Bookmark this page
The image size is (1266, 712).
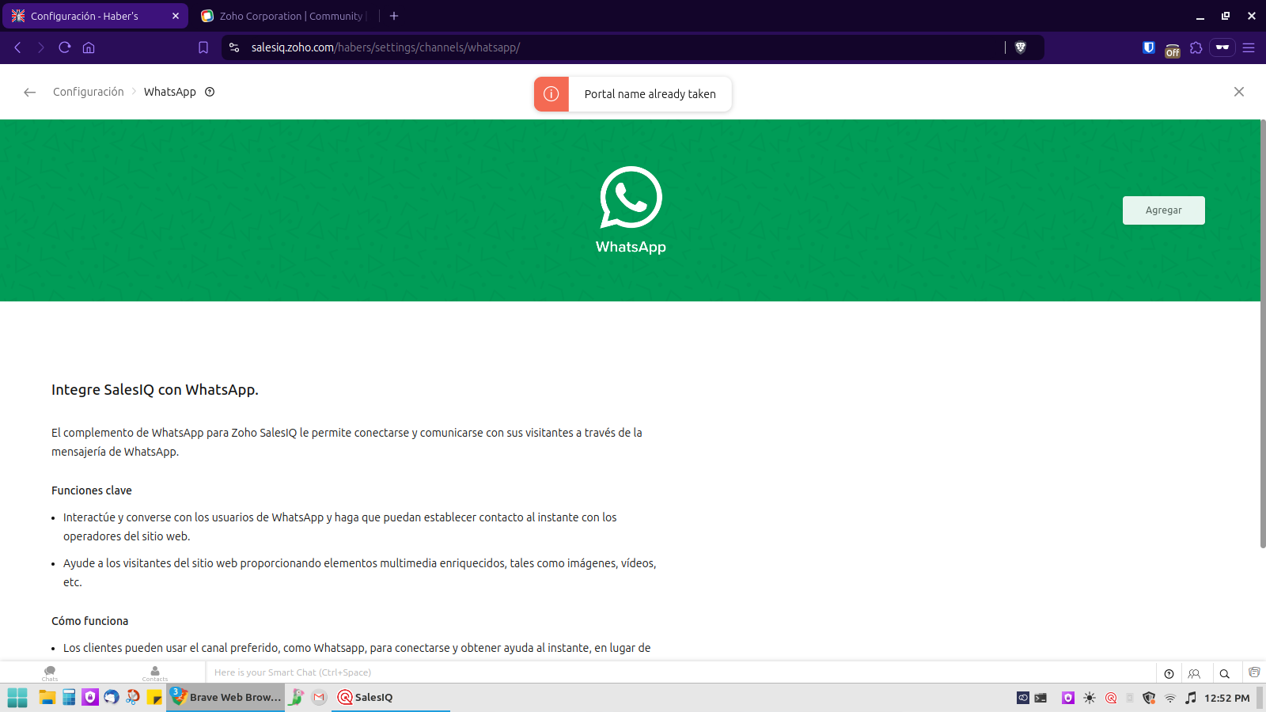[203, 47]
